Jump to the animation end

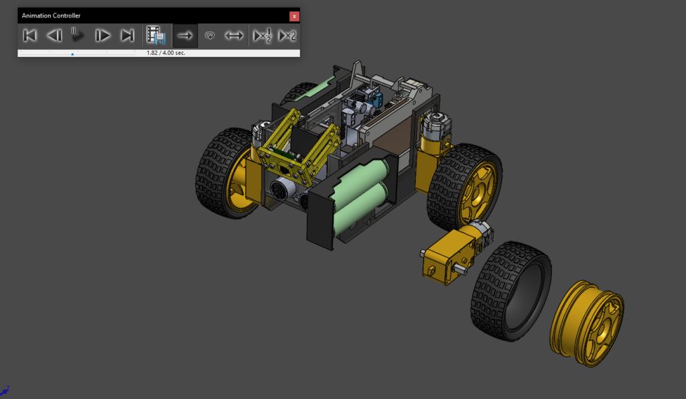[127, 36]
